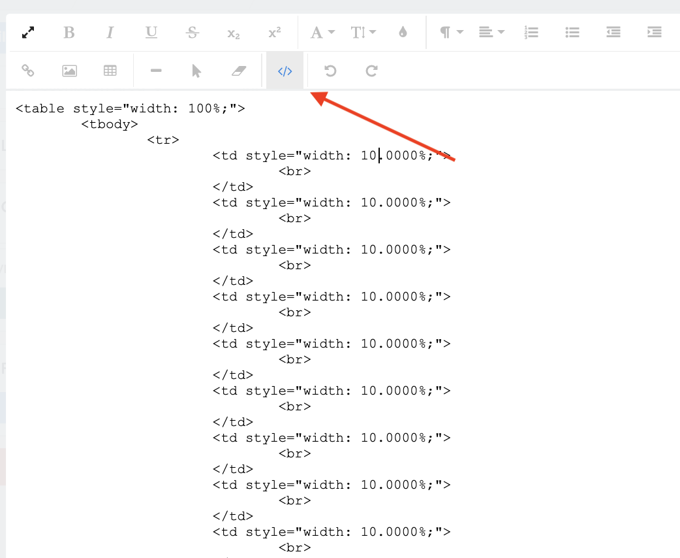
Task: Click the Clear Formatting eraser
Action: [x=238, y=71]
